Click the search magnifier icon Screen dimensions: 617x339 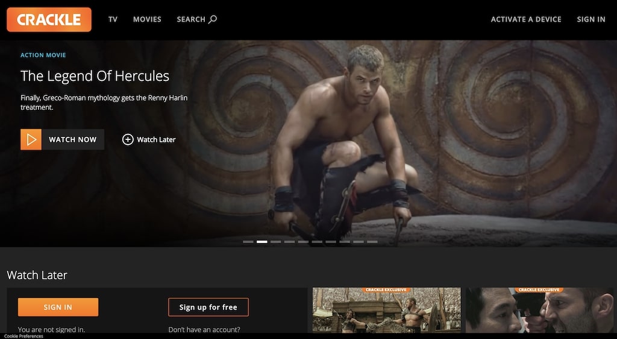(x=213, y=19)
